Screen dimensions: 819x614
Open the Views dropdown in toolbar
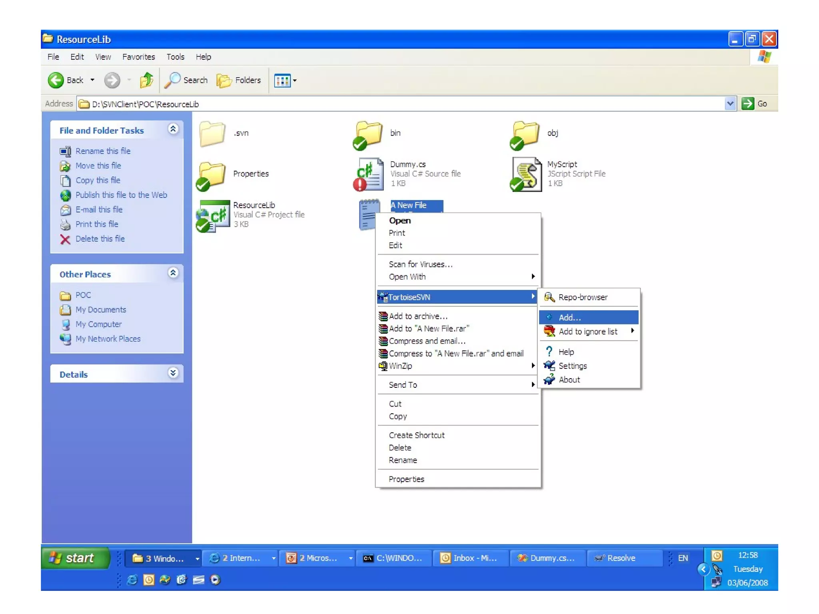pos(286,80)
